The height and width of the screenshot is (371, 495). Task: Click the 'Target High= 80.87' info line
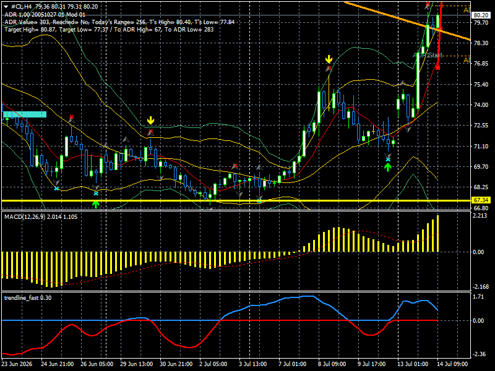109,30
